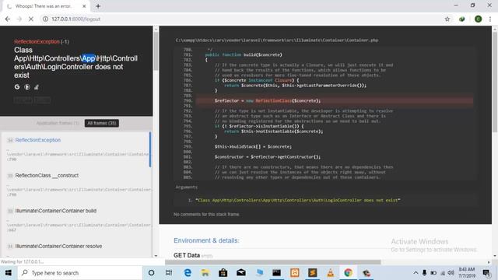The height and width of the screenshot is (280, 498).
Task: Click the address bar with 127.0.0.1:8000/logout
Action: (x=241, y=19)
